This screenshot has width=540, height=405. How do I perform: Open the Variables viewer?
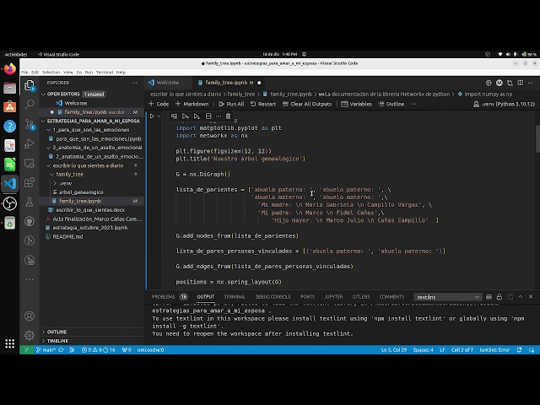[x=356, y=104]
